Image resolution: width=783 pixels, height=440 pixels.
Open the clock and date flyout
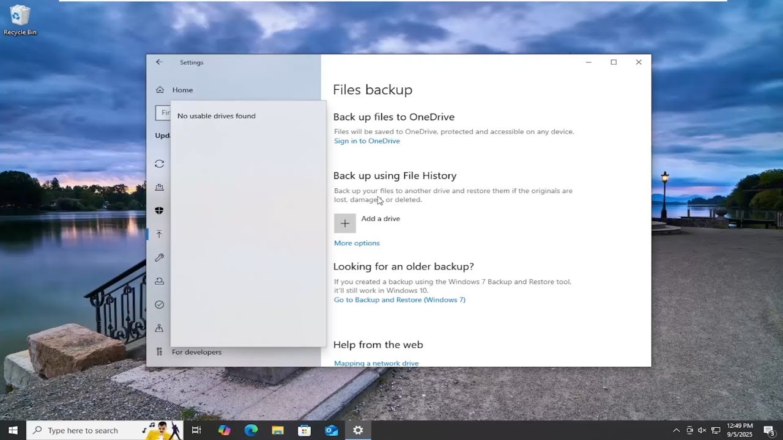pyautogui.click(x=740, y=430)
